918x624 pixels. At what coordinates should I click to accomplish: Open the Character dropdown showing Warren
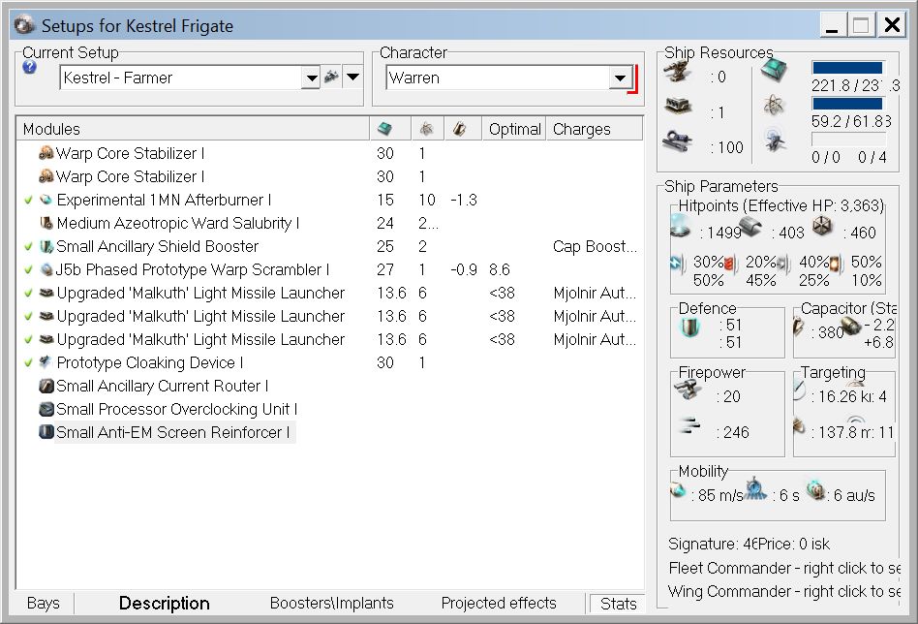620,78
